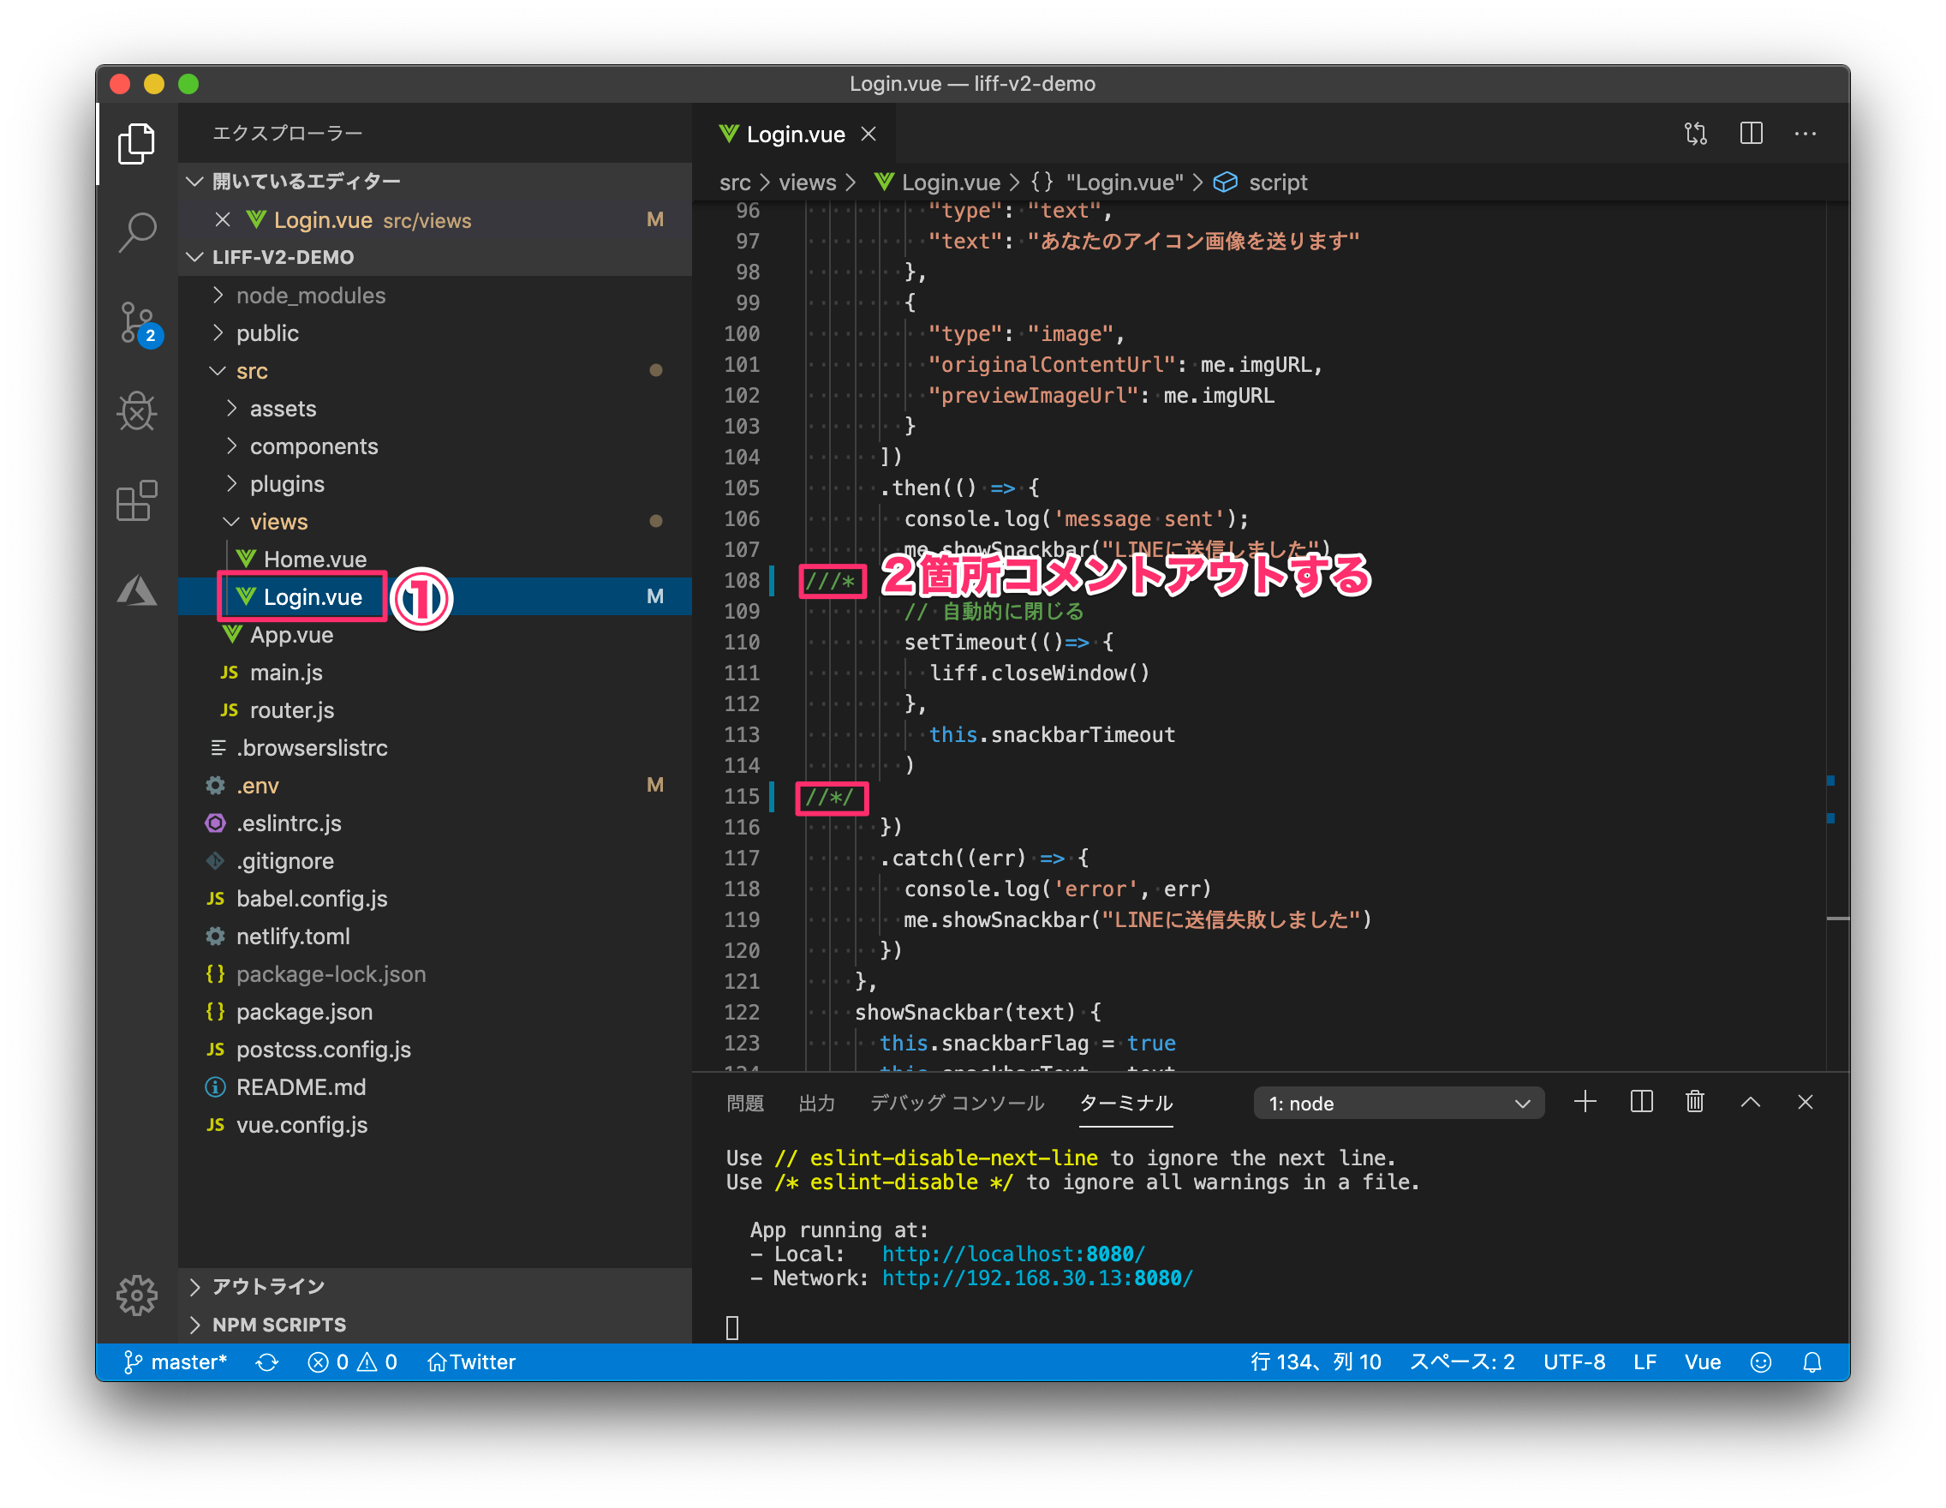Open the localhost:8080 link in terminal
The image size is (1946, 1508).
(x=1013, y=1254)
